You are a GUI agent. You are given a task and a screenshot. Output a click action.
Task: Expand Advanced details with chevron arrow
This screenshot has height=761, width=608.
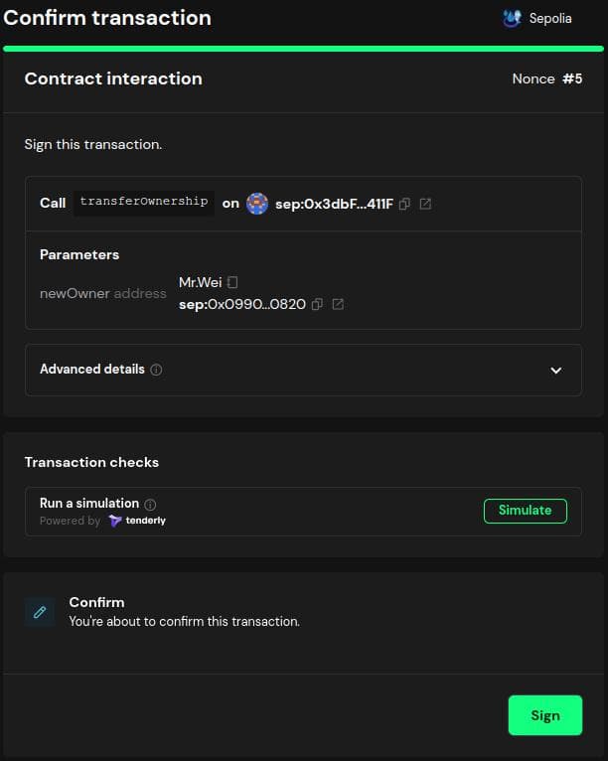tap(556, 371)
